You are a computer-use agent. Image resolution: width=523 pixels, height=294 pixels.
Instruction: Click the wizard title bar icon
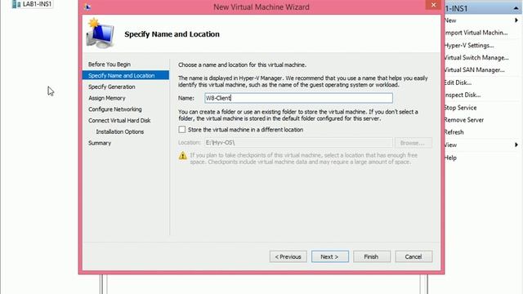[87, 7]
